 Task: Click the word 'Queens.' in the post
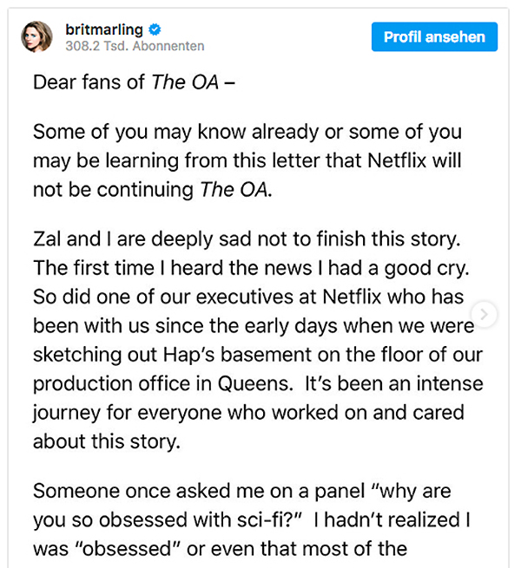click(255, 384)
